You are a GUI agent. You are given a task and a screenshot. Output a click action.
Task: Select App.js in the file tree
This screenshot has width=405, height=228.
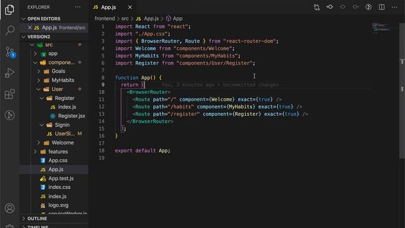(x=56, y=169)
